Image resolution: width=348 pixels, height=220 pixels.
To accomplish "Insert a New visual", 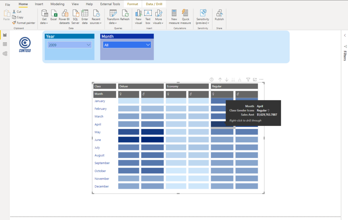I will [139, 17].
